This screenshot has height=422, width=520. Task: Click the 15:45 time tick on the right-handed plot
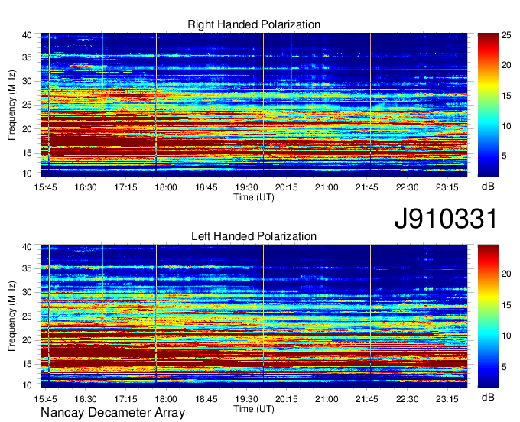tap(45, 187)
